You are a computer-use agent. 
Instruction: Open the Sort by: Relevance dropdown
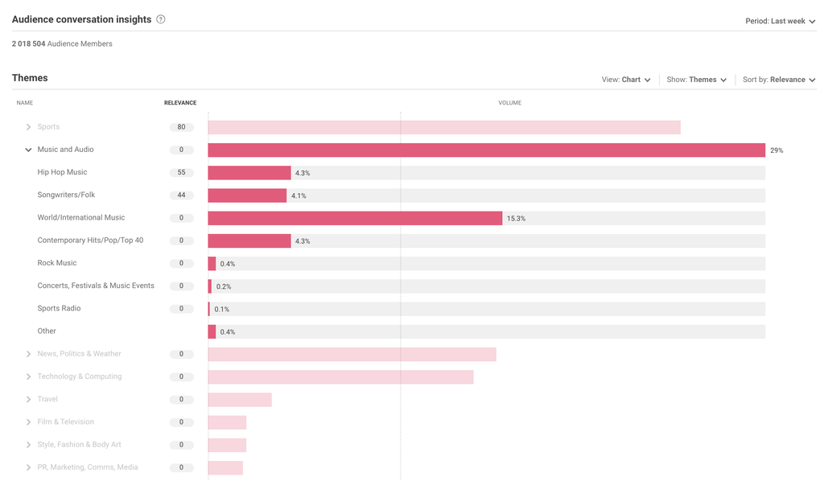click(779, 80)
